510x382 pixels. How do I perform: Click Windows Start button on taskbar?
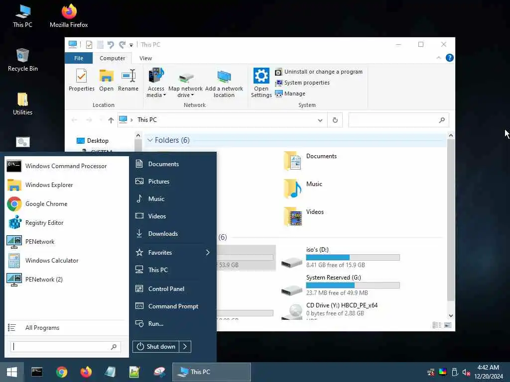(12, 372)
